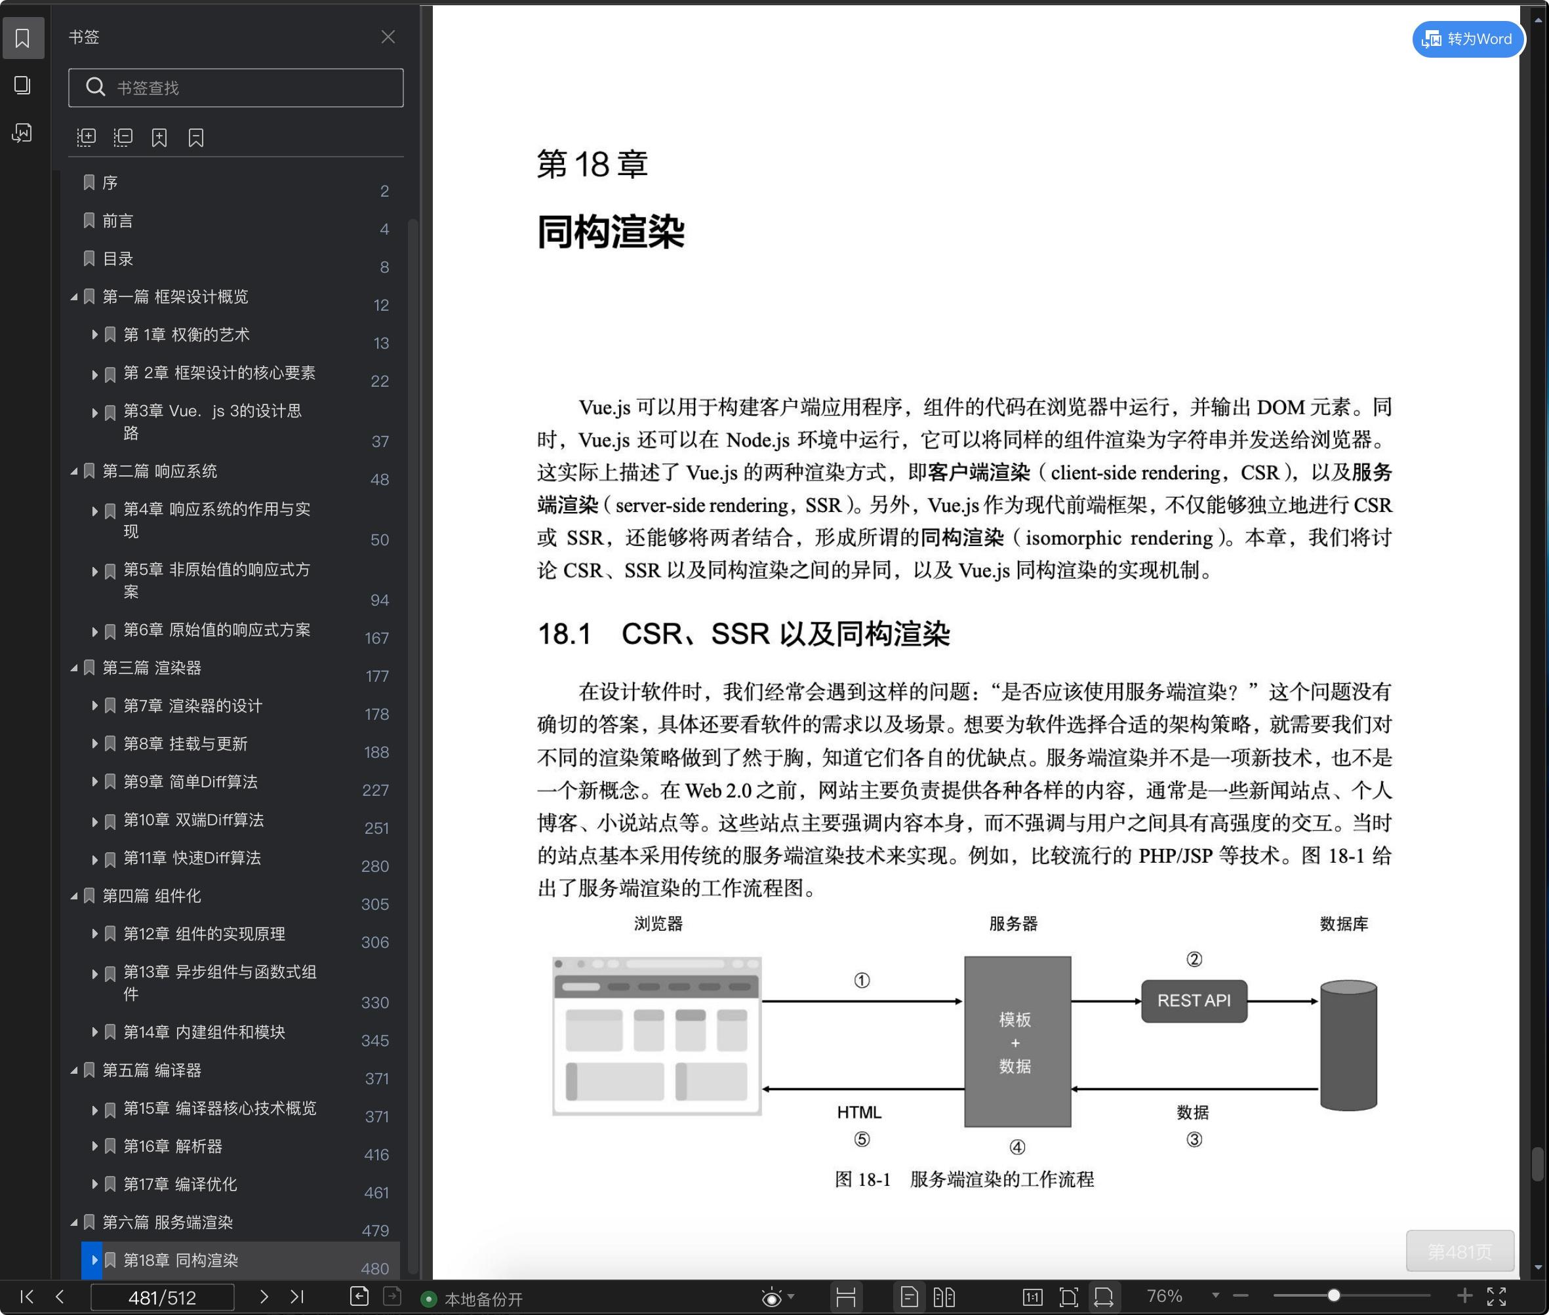This screenshot has width=1549, height=1315.
Task: Open the bookmarks panel icon in sidebar
Action: tap(22, 38)
